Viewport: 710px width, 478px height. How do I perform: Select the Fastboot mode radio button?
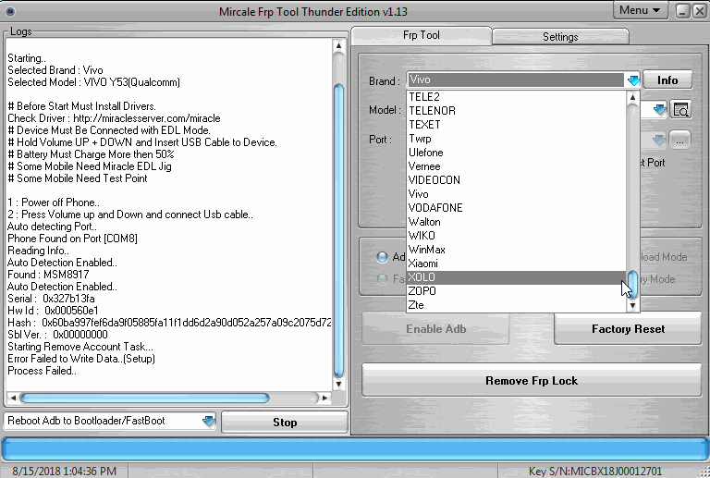tap(382, 279)
